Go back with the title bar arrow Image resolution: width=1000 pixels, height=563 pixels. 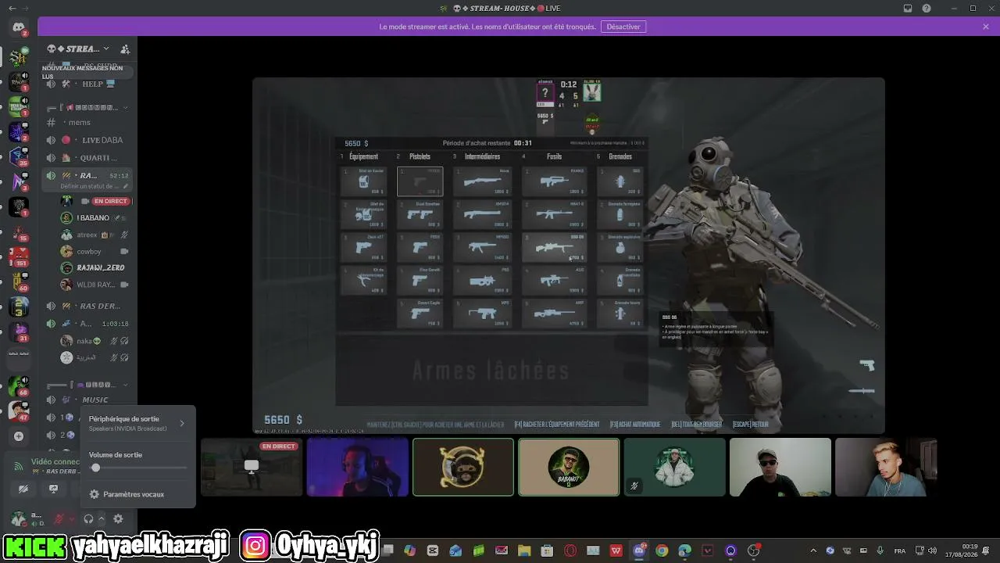(x=12, y=9)
